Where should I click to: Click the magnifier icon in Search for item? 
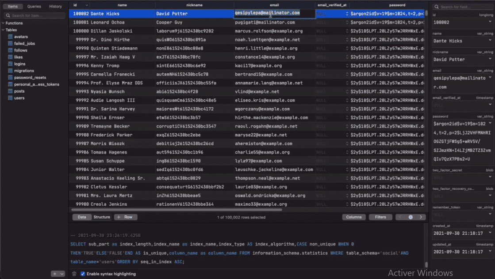click(8, 15)
